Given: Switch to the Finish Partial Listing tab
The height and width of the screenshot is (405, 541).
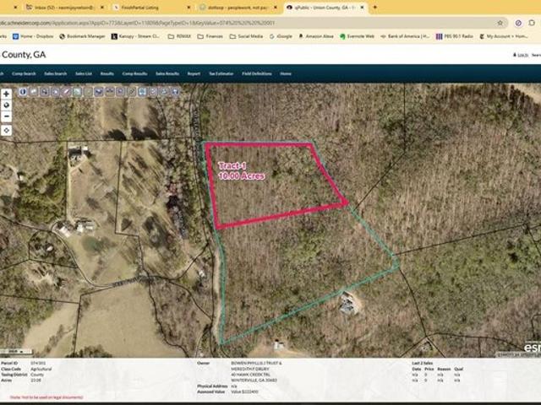Looking at the screenshot, I should (151, 8).
